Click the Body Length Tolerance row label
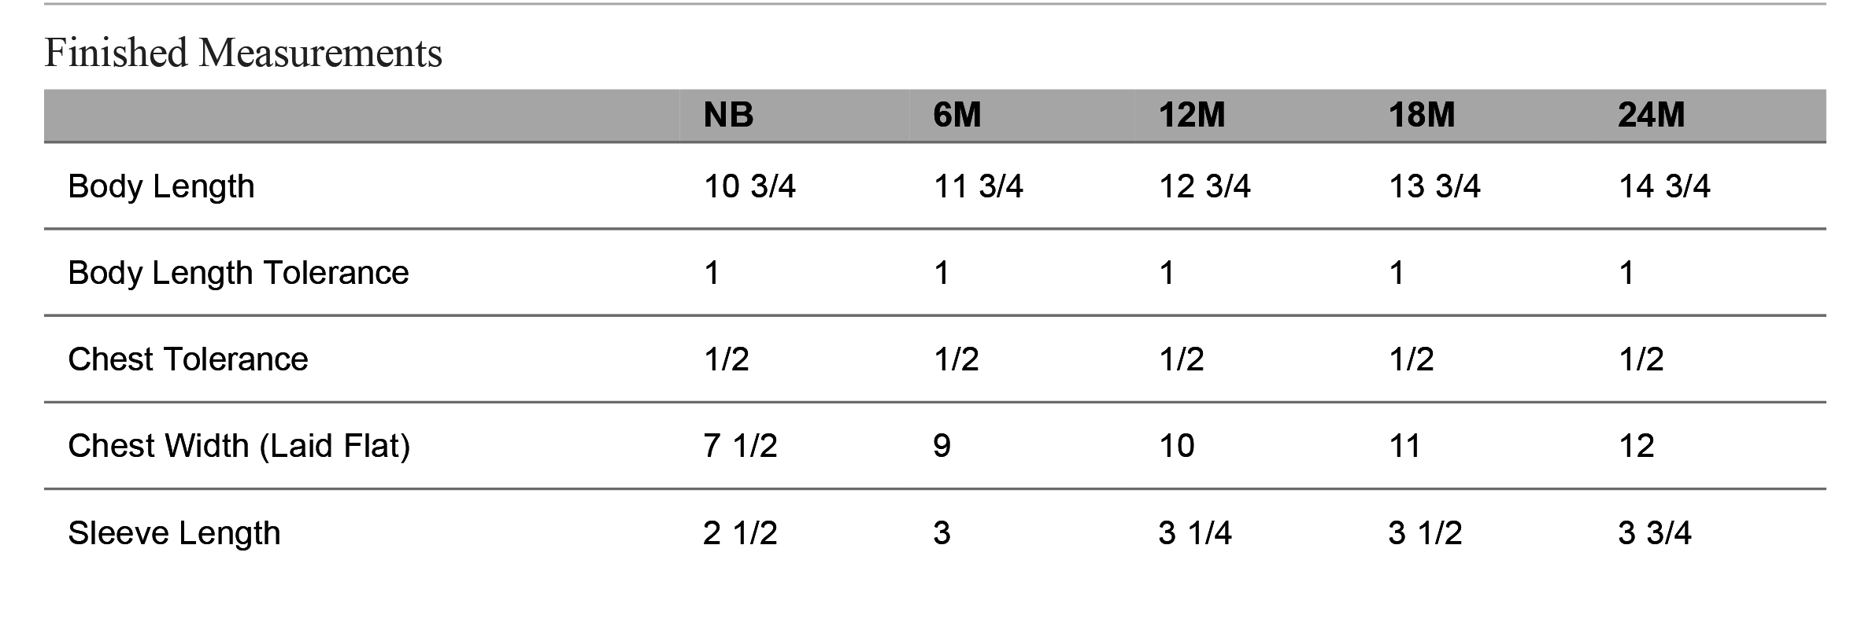 click(239, 274)
